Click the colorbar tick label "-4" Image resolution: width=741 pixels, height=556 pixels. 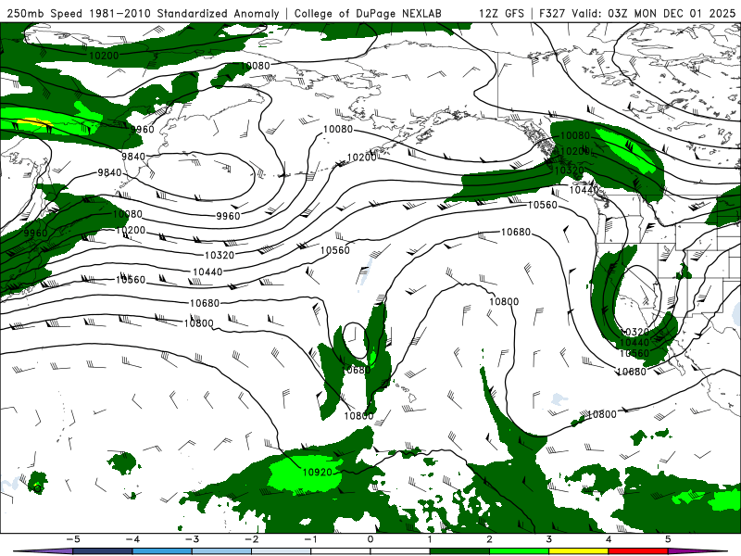click(x=132, y=539)
